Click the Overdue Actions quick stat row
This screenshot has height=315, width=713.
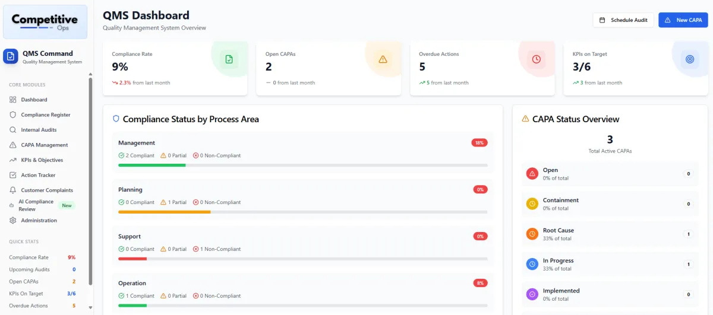[42, 306]
